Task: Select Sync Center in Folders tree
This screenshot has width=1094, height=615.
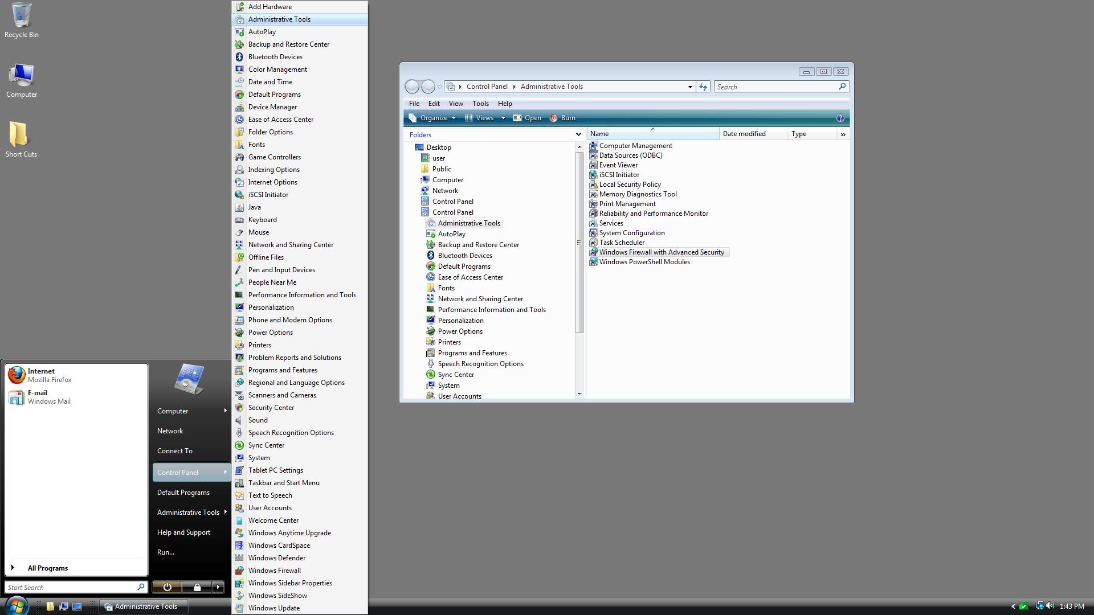Action: click(x=450, y=375)
